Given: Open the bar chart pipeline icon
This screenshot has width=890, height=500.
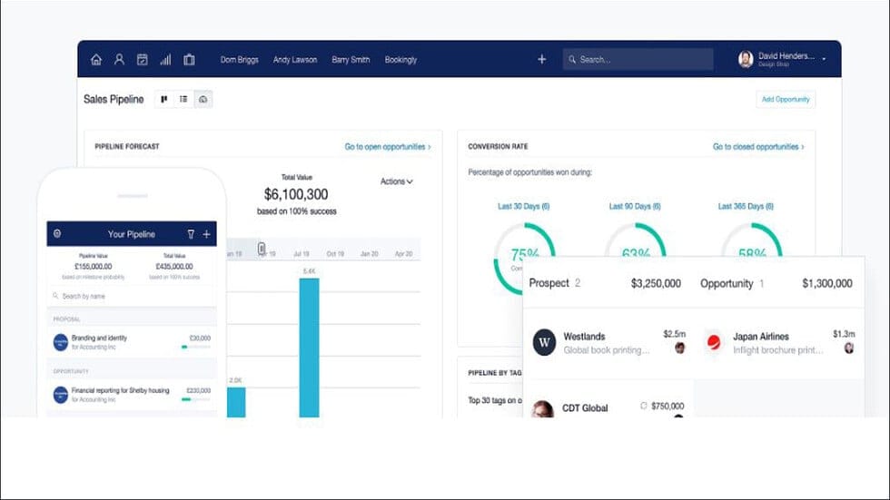Looking at the screenshot, I should [x=165, y=60].
